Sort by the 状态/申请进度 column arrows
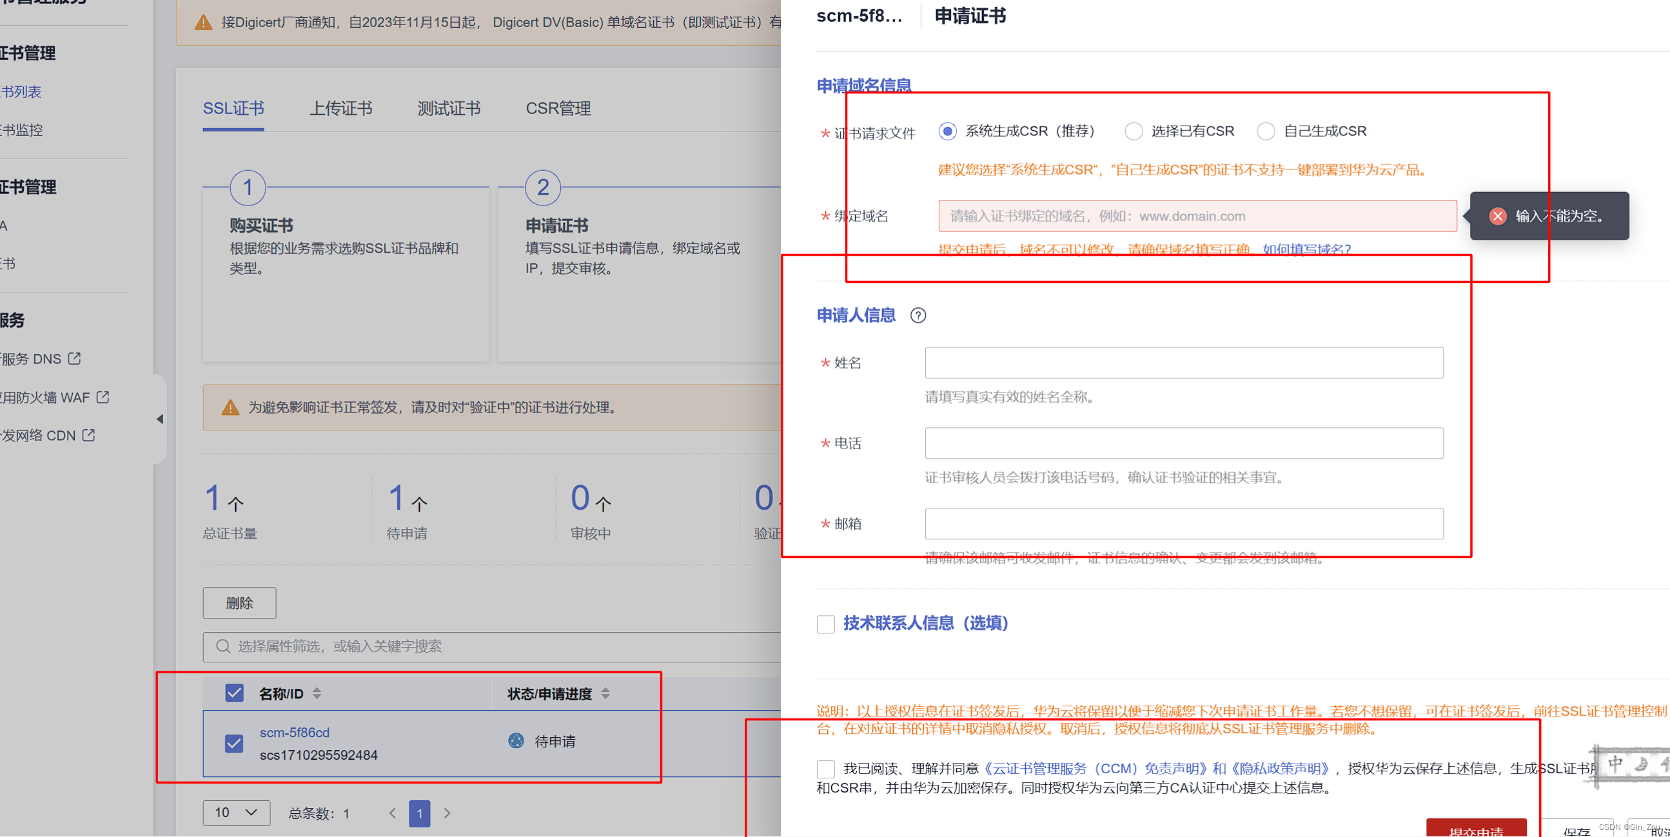Screen dimensions: 1670x837 [x=605, y=693]
